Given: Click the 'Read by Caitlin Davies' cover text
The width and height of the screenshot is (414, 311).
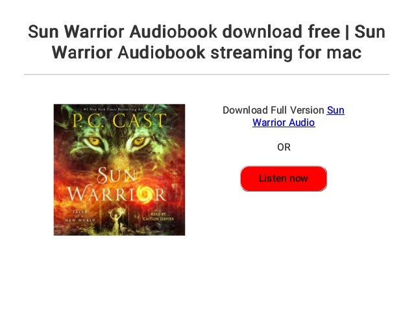Looking at the screenshot, I should click(158, 217).
